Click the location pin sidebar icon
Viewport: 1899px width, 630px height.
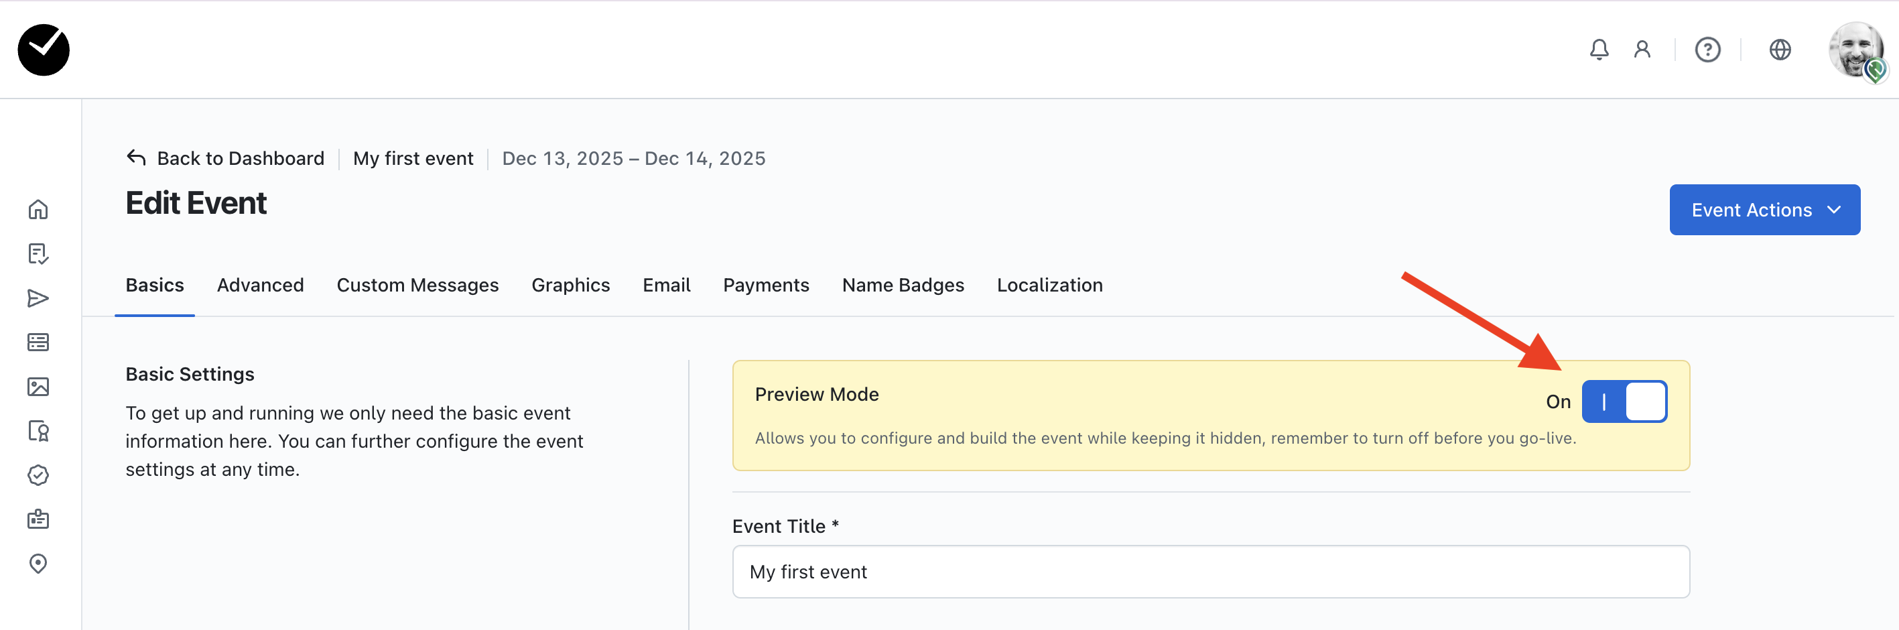tap(38, 564)
